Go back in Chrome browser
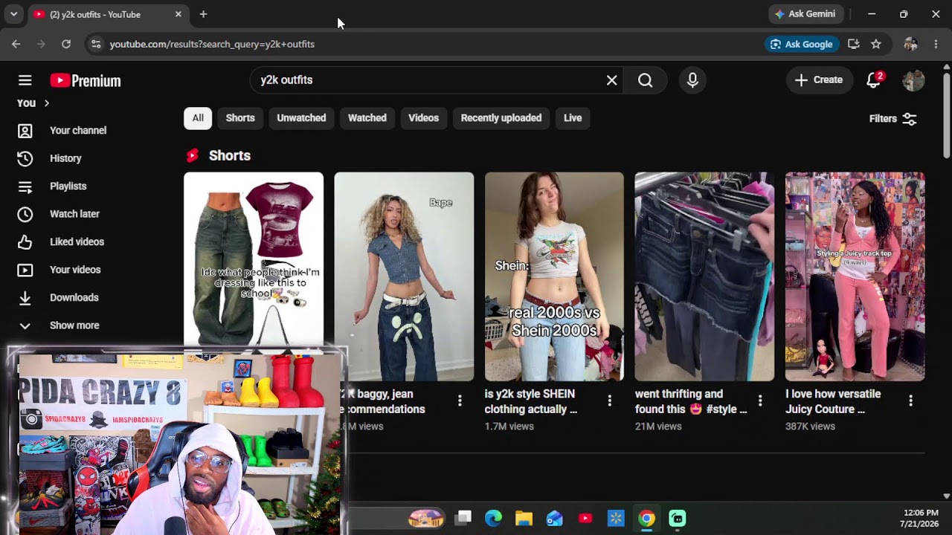This screenshot has width=952, height=535. click(x=16, y=44)
